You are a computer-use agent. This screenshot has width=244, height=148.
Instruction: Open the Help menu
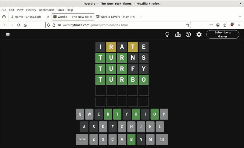70,10
